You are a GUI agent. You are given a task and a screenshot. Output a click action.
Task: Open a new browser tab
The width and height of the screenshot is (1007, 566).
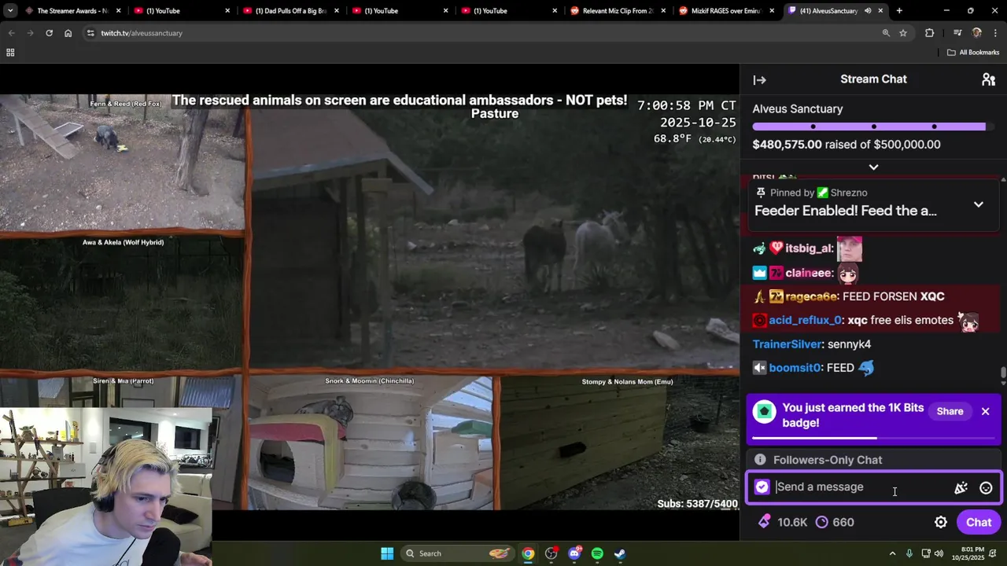coord(899,11)
